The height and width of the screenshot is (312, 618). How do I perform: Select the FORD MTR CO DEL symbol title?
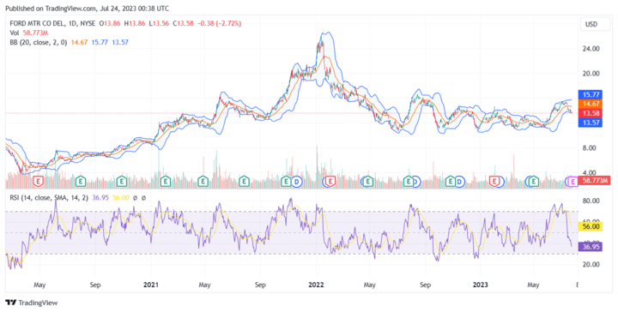click(39, 24)
